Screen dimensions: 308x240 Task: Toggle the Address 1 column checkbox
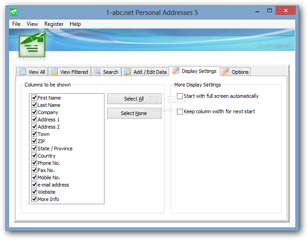point(34,120)
